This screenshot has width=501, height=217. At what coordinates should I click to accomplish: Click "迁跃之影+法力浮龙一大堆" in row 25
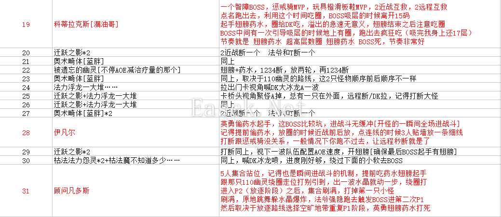(95, 96)
